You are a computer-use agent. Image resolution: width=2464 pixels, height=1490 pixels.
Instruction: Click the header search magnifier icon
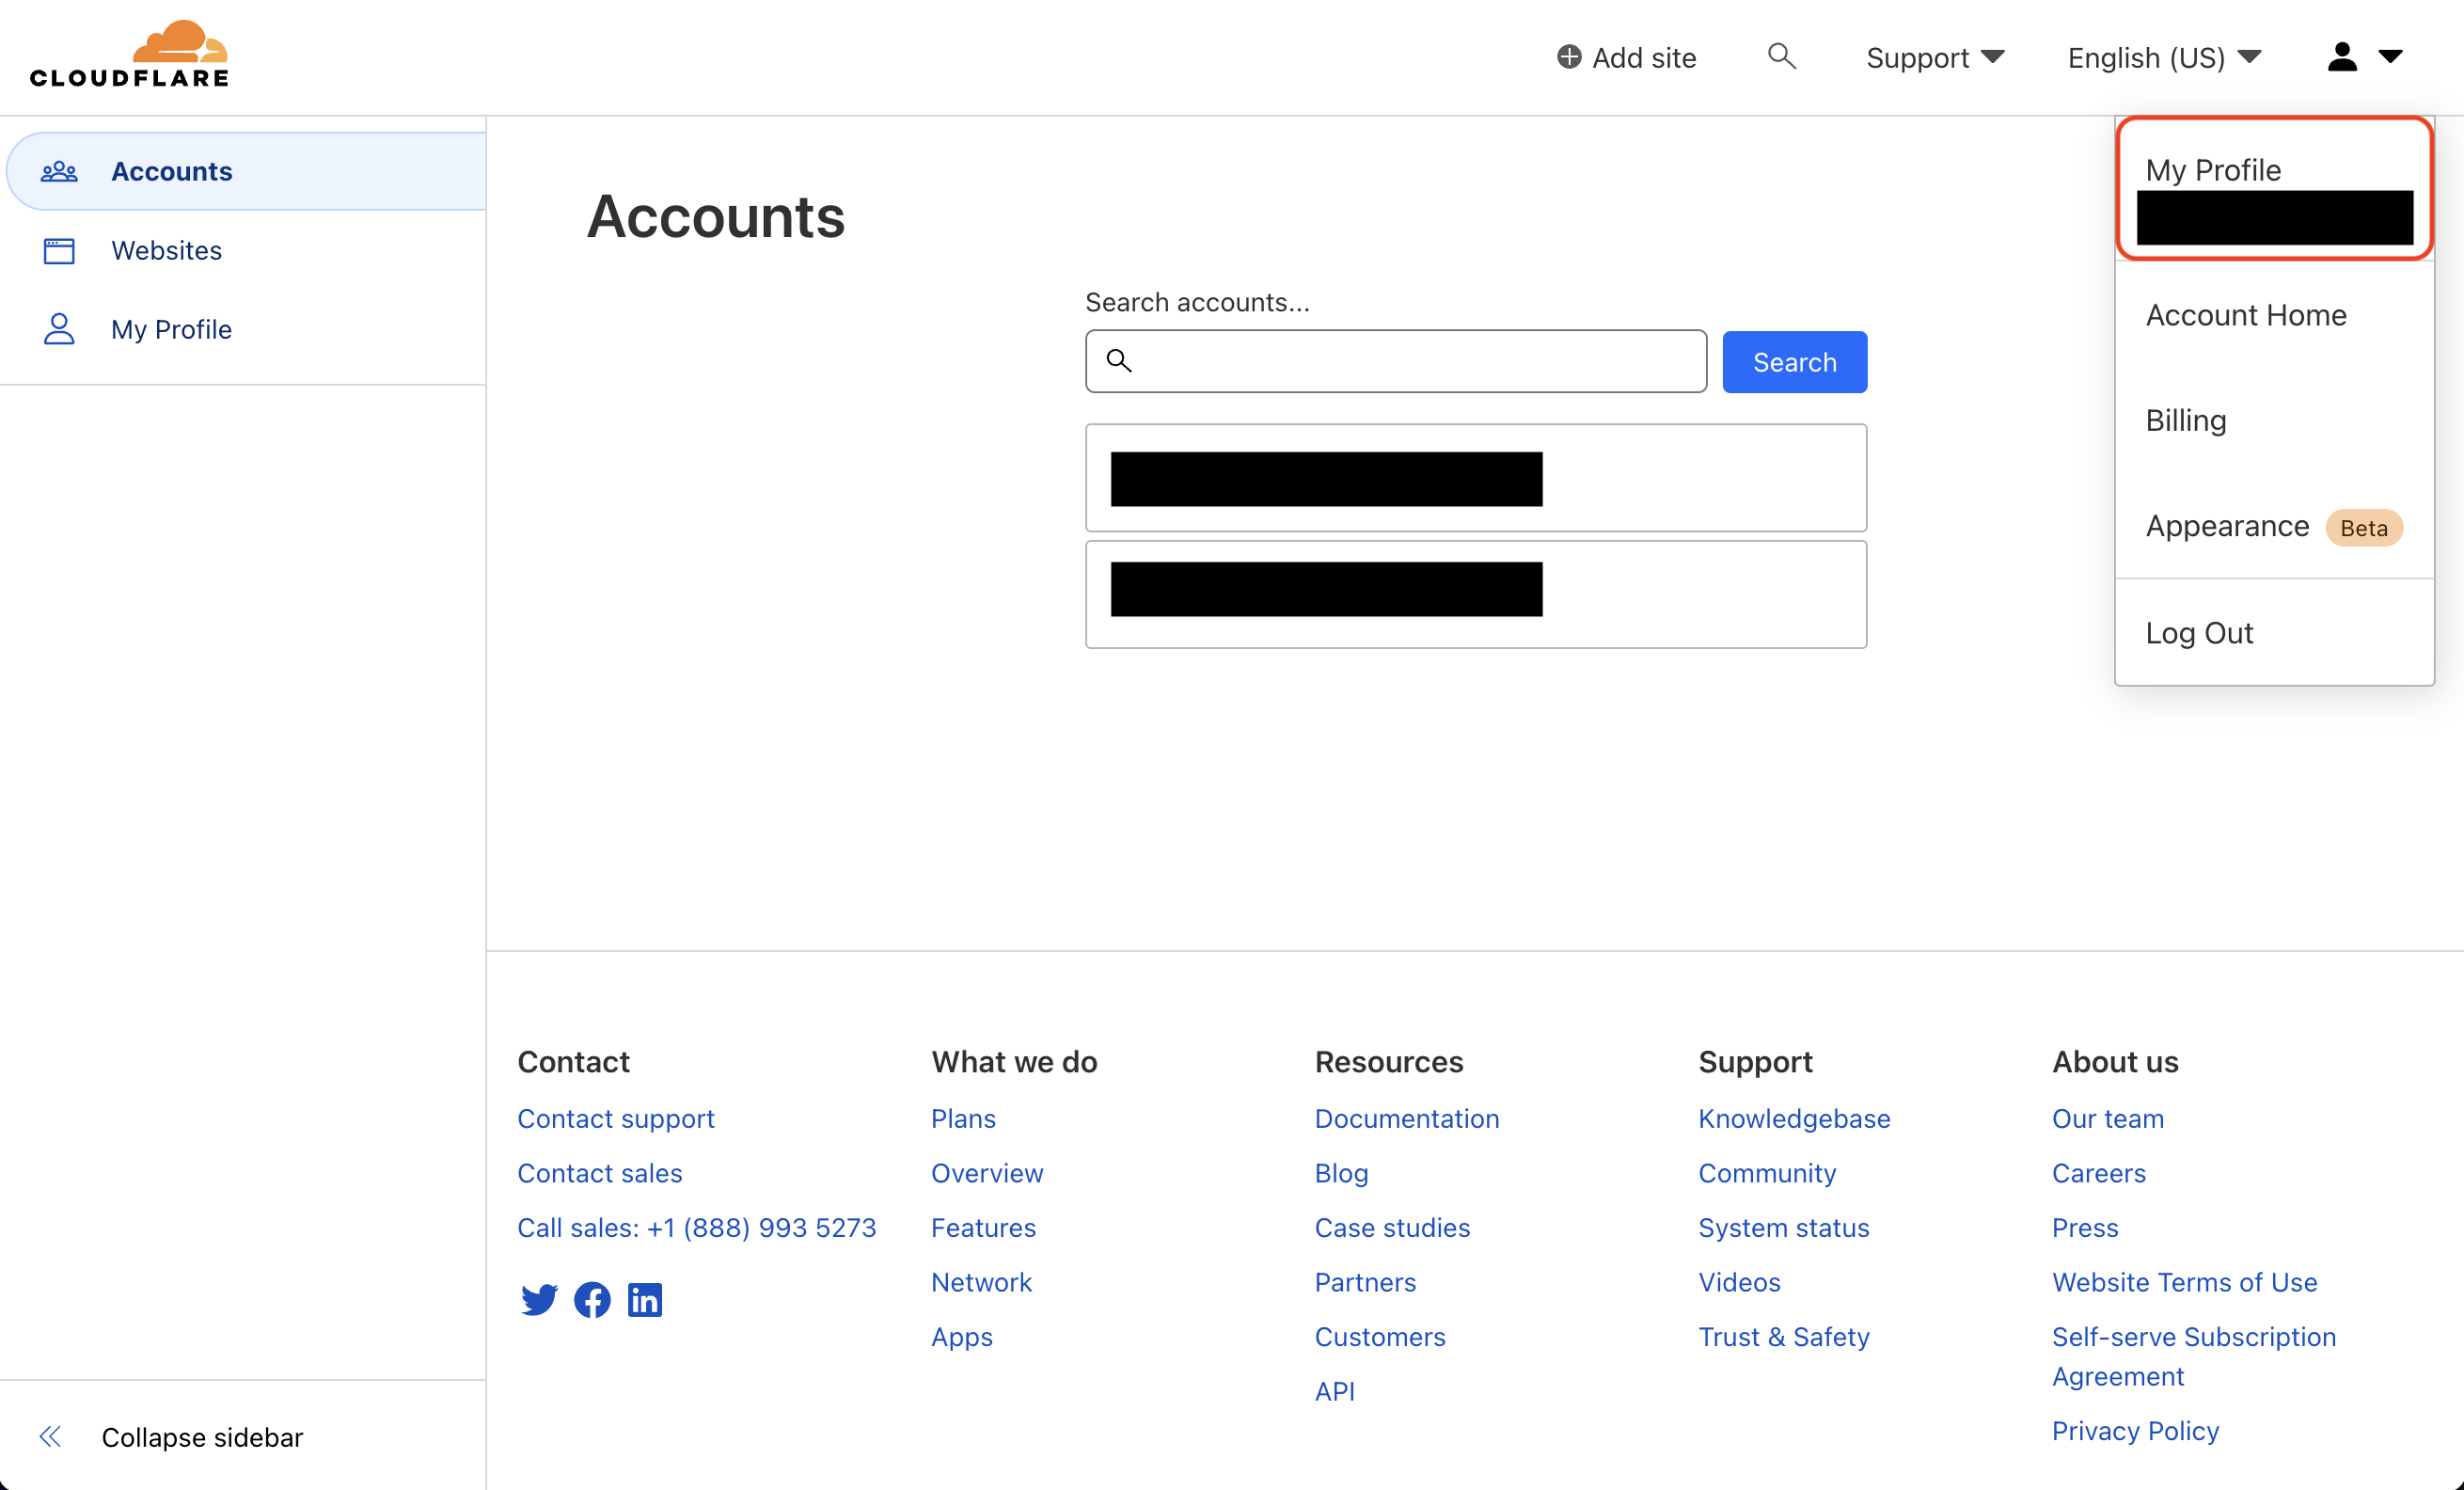pos(1781,56)
